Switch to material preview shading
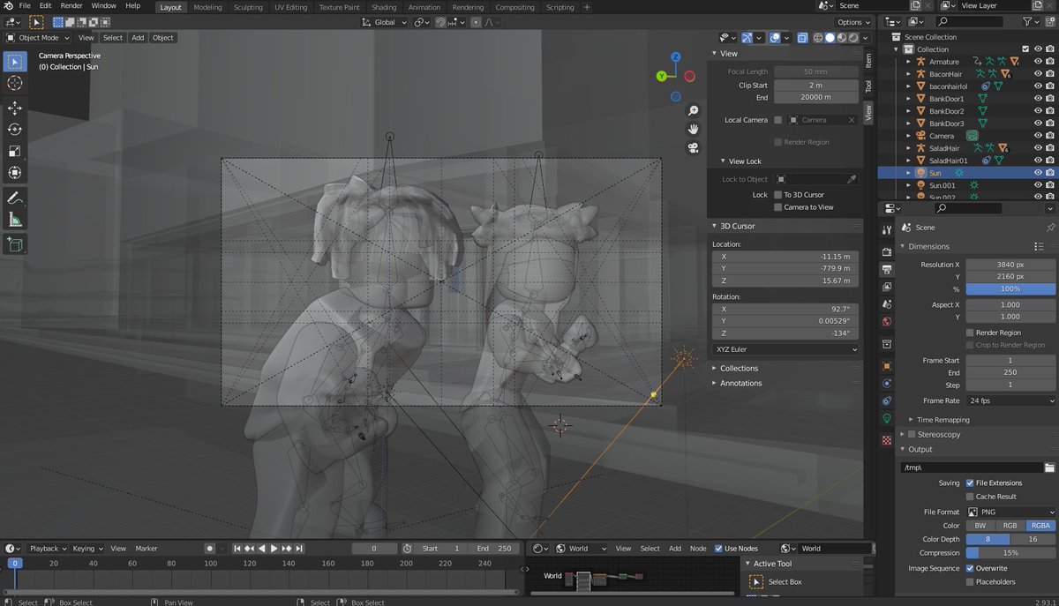Image resolution: width=1059 pixels, height=606 pixels. coord(841,38)
